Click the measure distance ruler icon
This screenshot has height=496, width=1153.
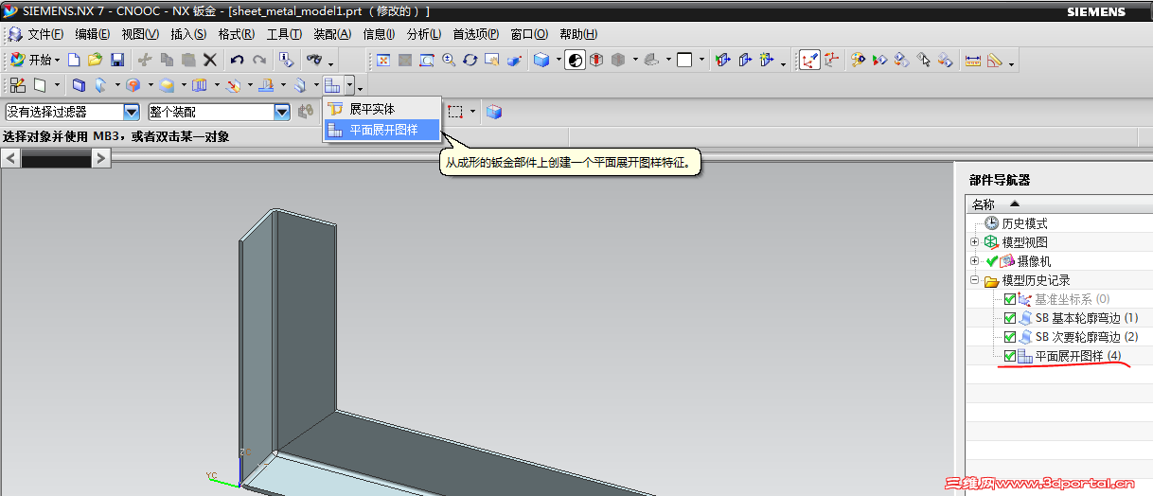972,60
